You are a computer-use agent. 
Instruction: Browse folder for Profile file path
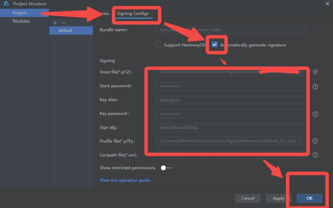coord(300,141)
